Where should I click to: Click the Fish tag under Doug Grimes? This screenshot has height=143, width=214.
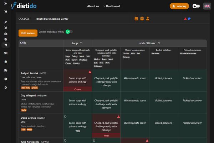23,129
